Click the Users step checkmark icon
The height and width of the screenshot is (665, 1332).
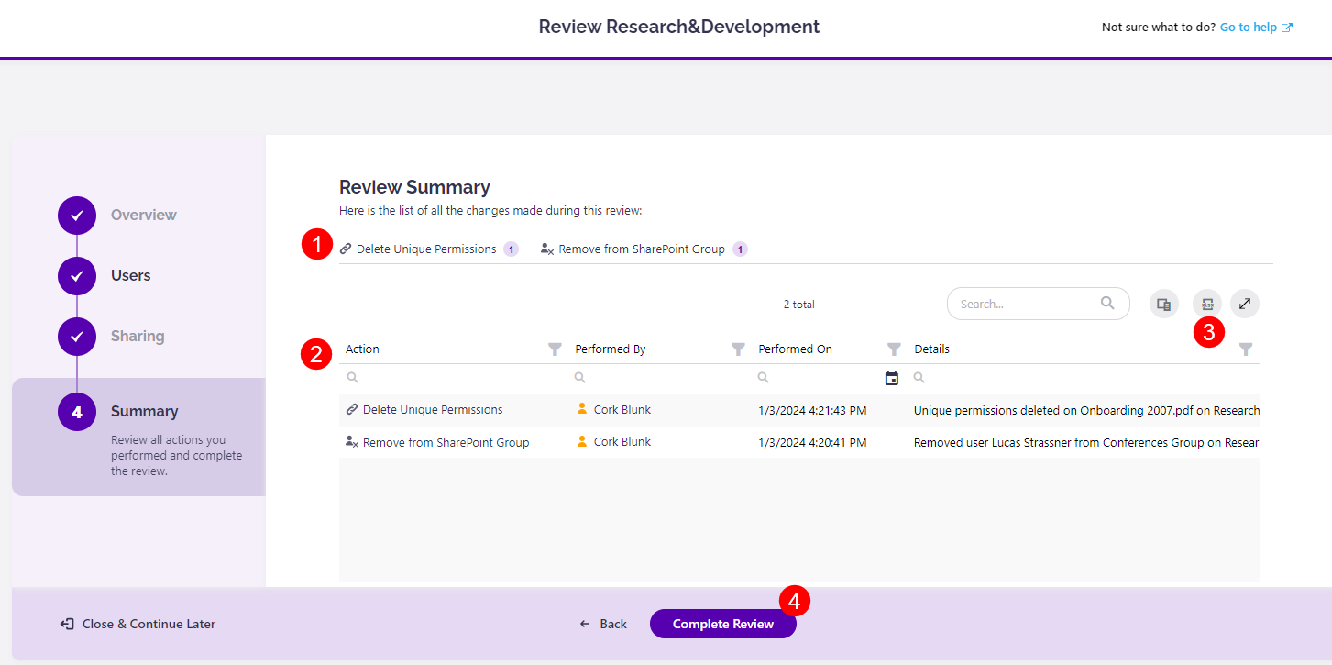(x=76, y=275)
